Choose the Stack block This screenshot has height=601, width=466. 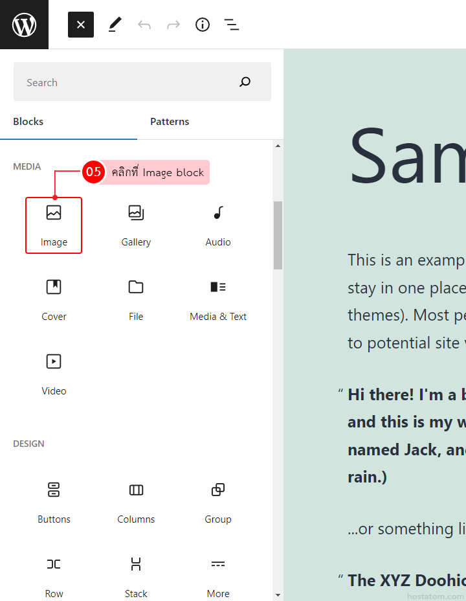[136, 575]
